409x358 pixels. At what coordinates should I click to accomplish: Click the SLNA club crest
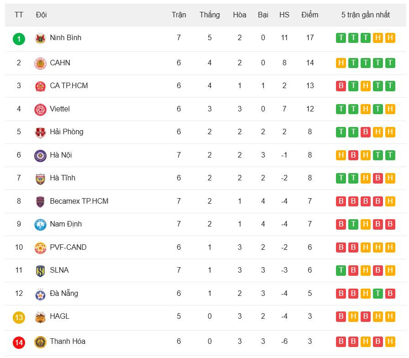(x=41, y=271)
